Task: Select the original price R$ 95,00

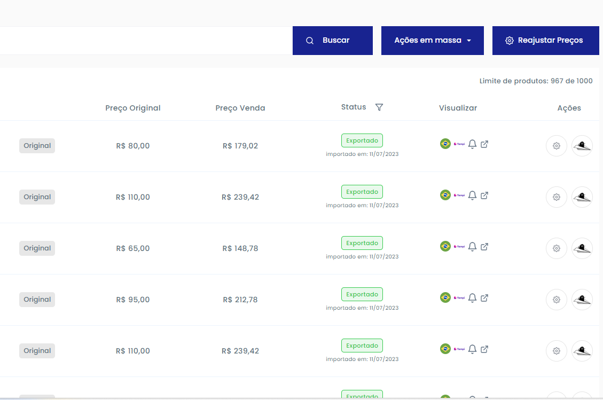Action: point(133,299)
